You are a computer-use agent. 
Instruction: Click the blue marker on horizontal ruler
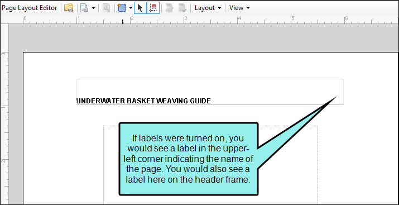122,22
